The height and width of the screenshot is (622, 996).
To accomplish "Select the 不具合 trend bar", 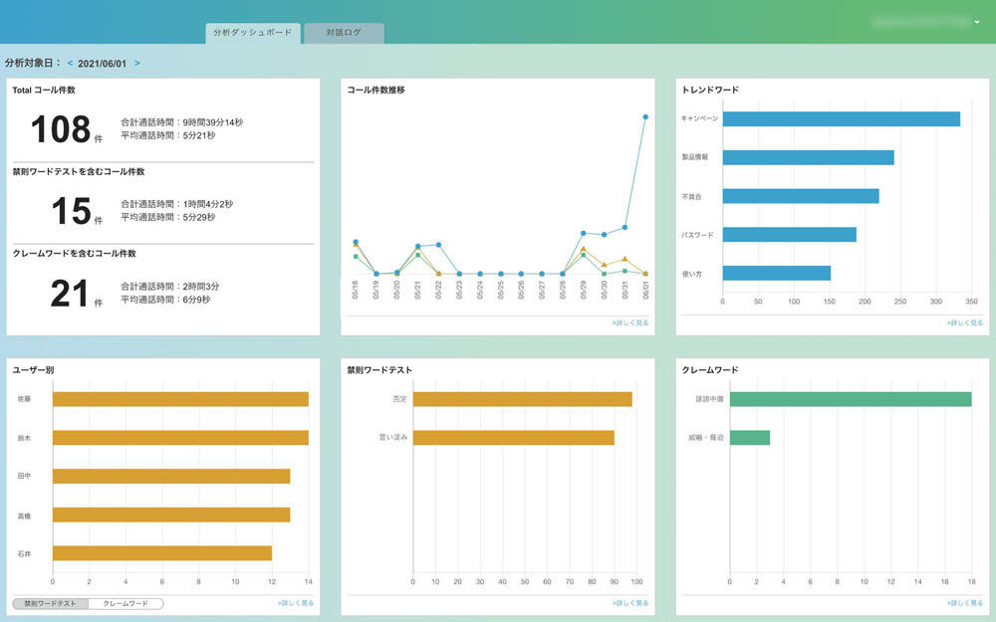I will click(x=801, y=196).
